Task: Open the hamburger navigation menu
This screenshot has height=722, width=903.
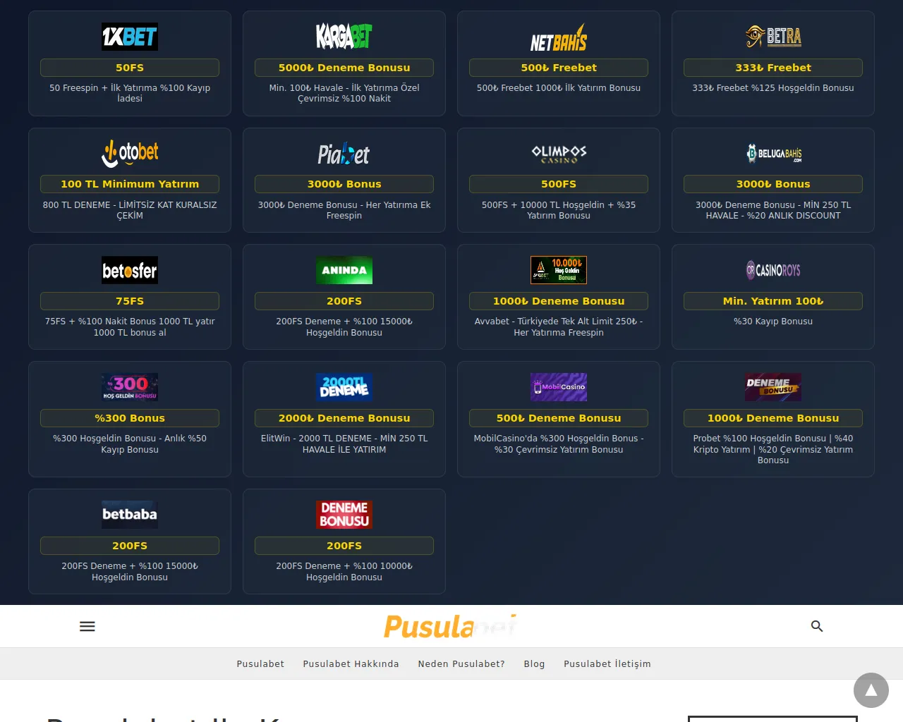Action: (x=87, y=626)
